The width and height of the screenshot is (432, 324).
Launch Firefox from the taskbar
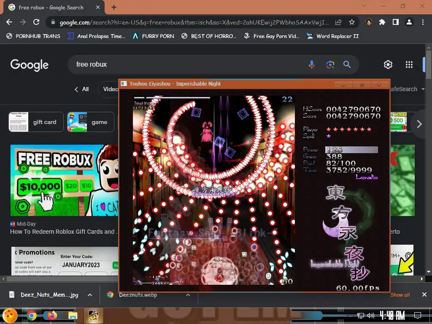[x=52, y=316]
